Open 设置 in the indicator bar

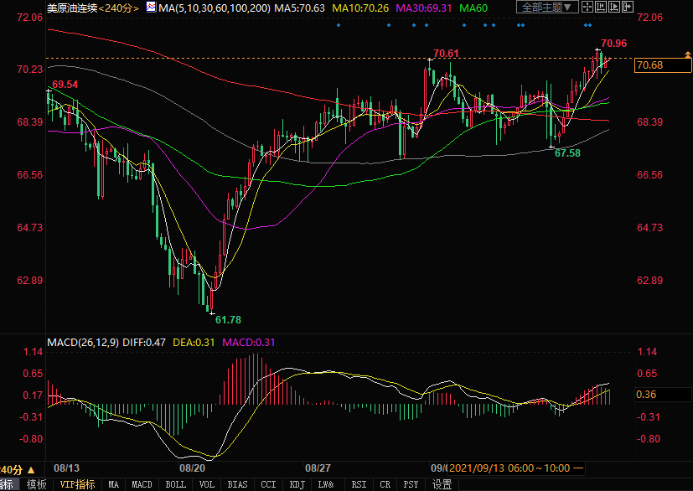coord(442,484)
